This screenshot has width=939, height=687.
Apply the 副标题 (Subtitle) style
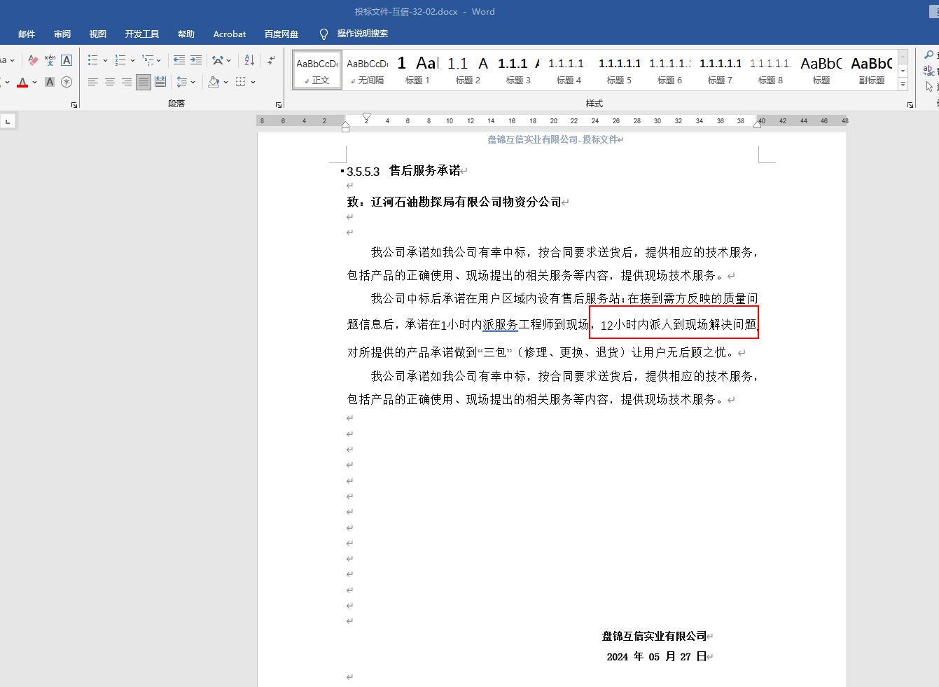coord(872,70)
